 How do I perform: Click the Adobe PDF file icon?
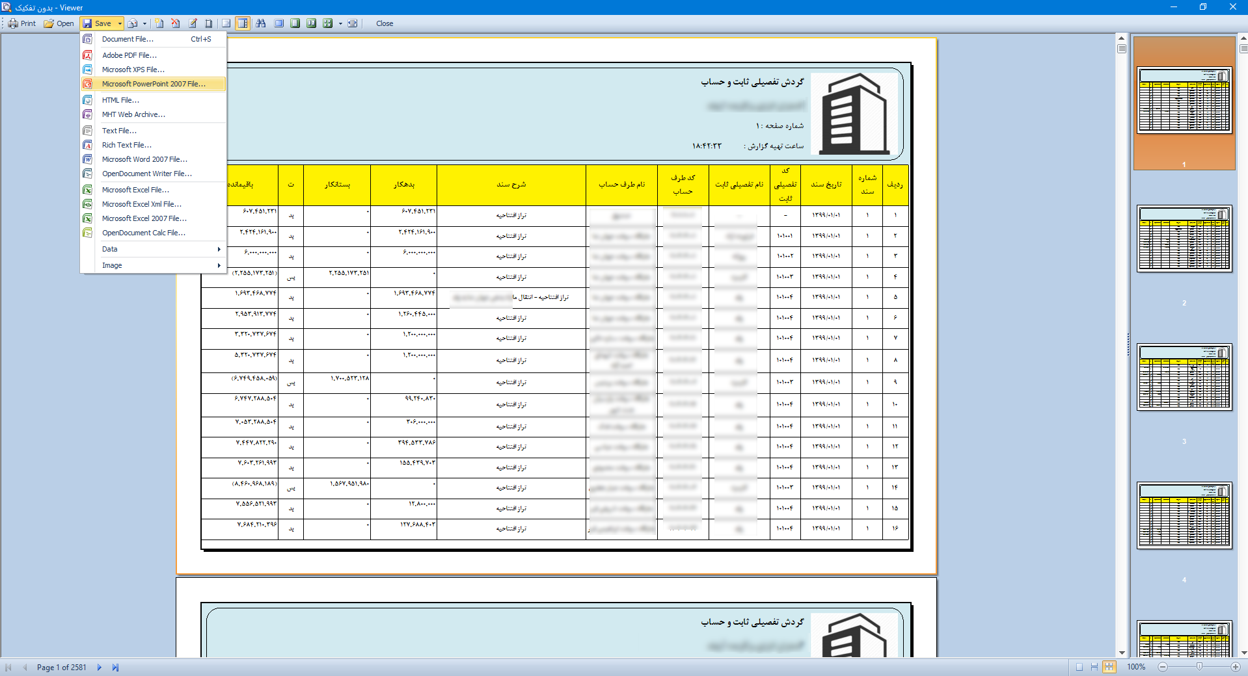[x=87, y=55]
